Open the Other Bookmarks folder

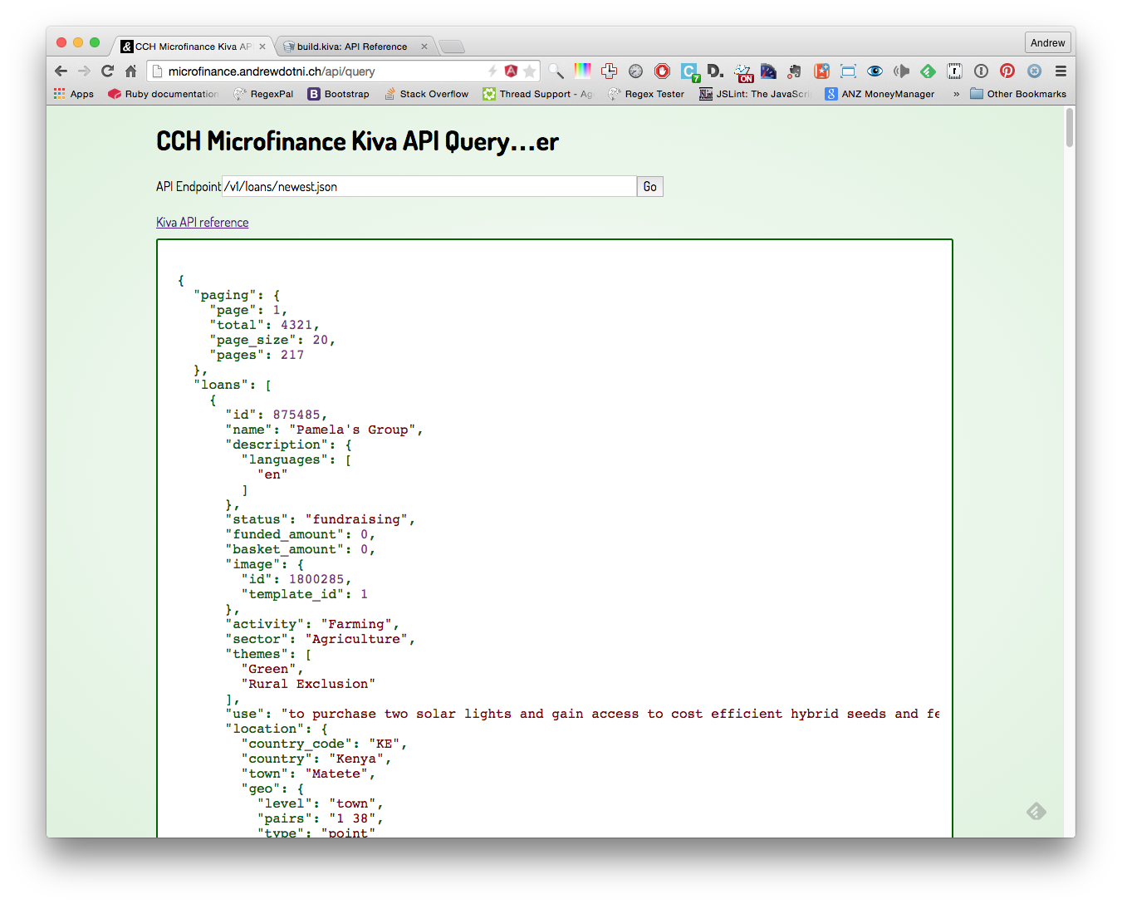[1018, 94]
